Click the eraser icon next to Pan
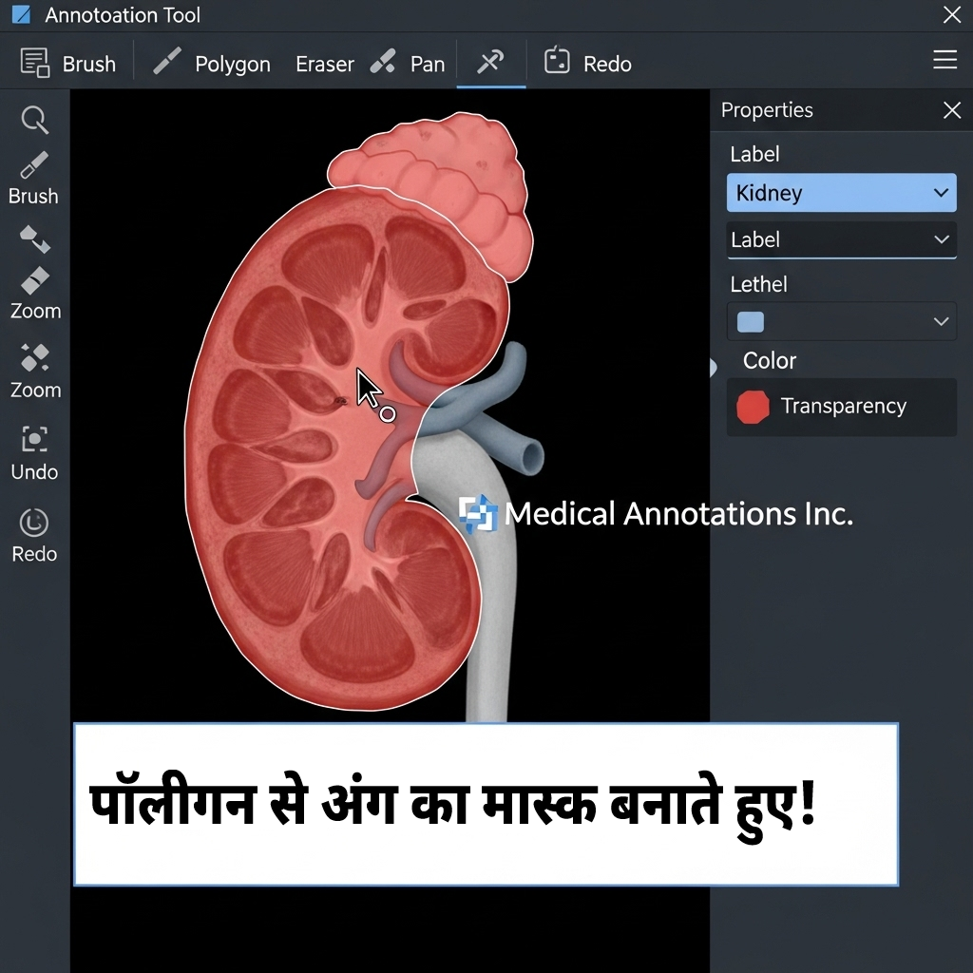Screen dimensions: 973x973 coord(383,62)
